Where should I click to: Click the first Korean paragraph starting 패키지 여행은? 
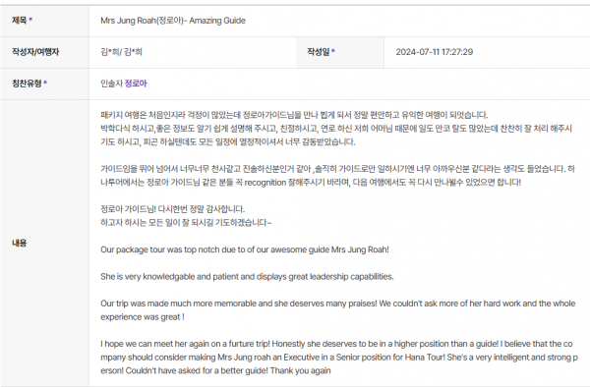tap(294, 115)
